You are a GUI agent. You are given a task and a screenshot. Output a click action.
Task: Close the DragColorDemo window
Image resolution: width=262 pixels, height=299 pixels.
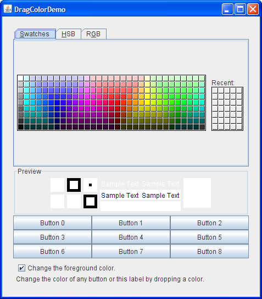(253, 9)
